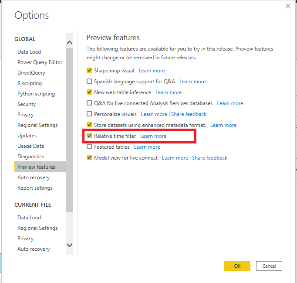The height and width of the screenshot is (283, 297).
Task: Open Power Query Editor settings
Action: [40, 62]
